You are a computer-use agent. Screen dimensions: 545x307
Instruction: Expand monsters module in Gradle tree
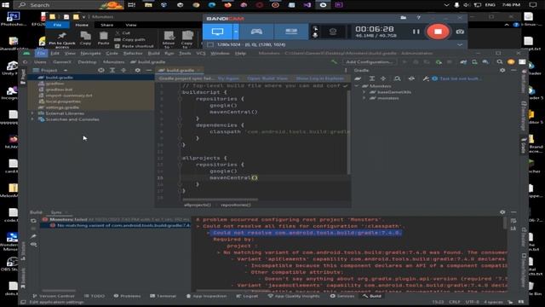pos(364,98)
